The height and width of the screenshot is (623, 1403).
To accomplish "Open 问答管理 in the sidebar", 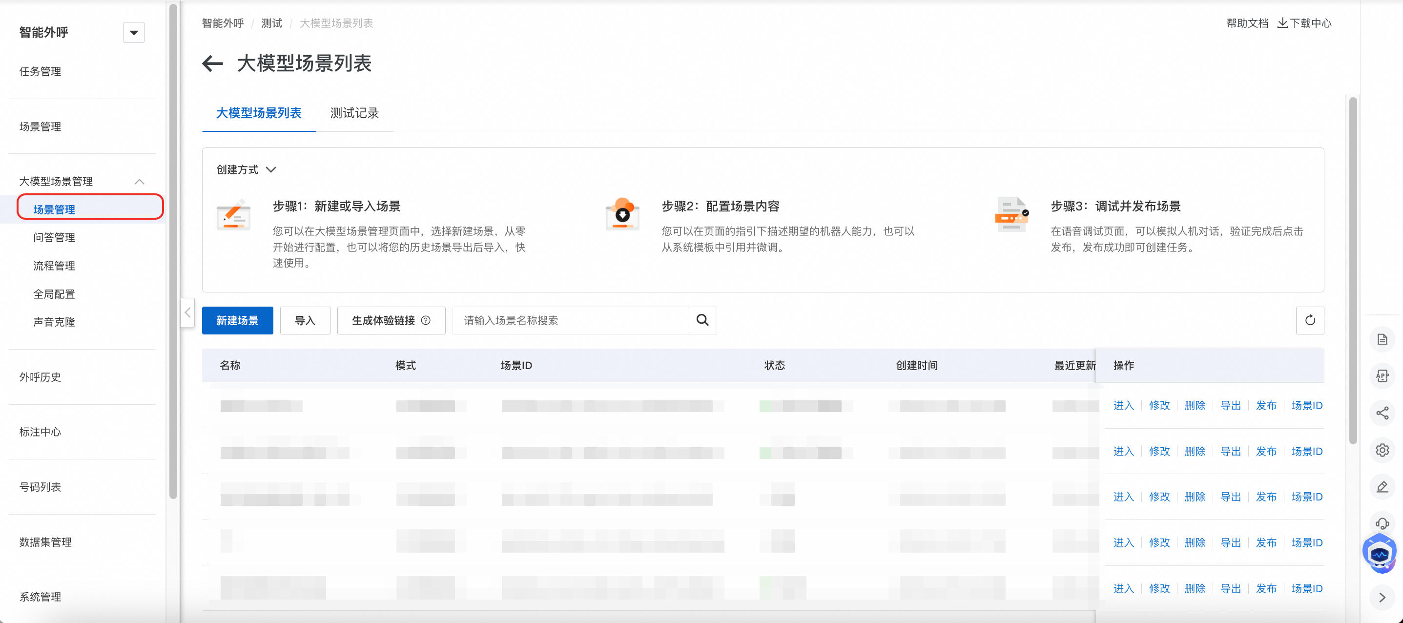I will click(54, 237).
